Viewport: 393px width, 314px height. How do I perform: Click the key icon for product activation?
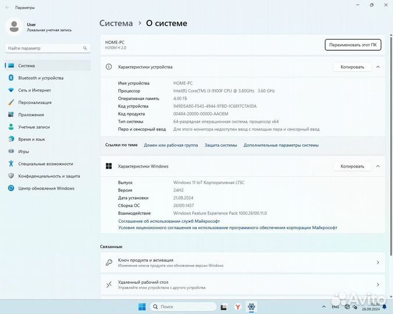point(109,262)
